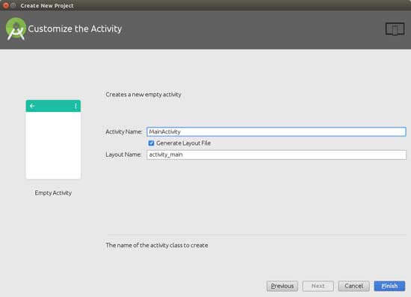
Task: Focus the Layout Name text field
Action: point(276,154)
